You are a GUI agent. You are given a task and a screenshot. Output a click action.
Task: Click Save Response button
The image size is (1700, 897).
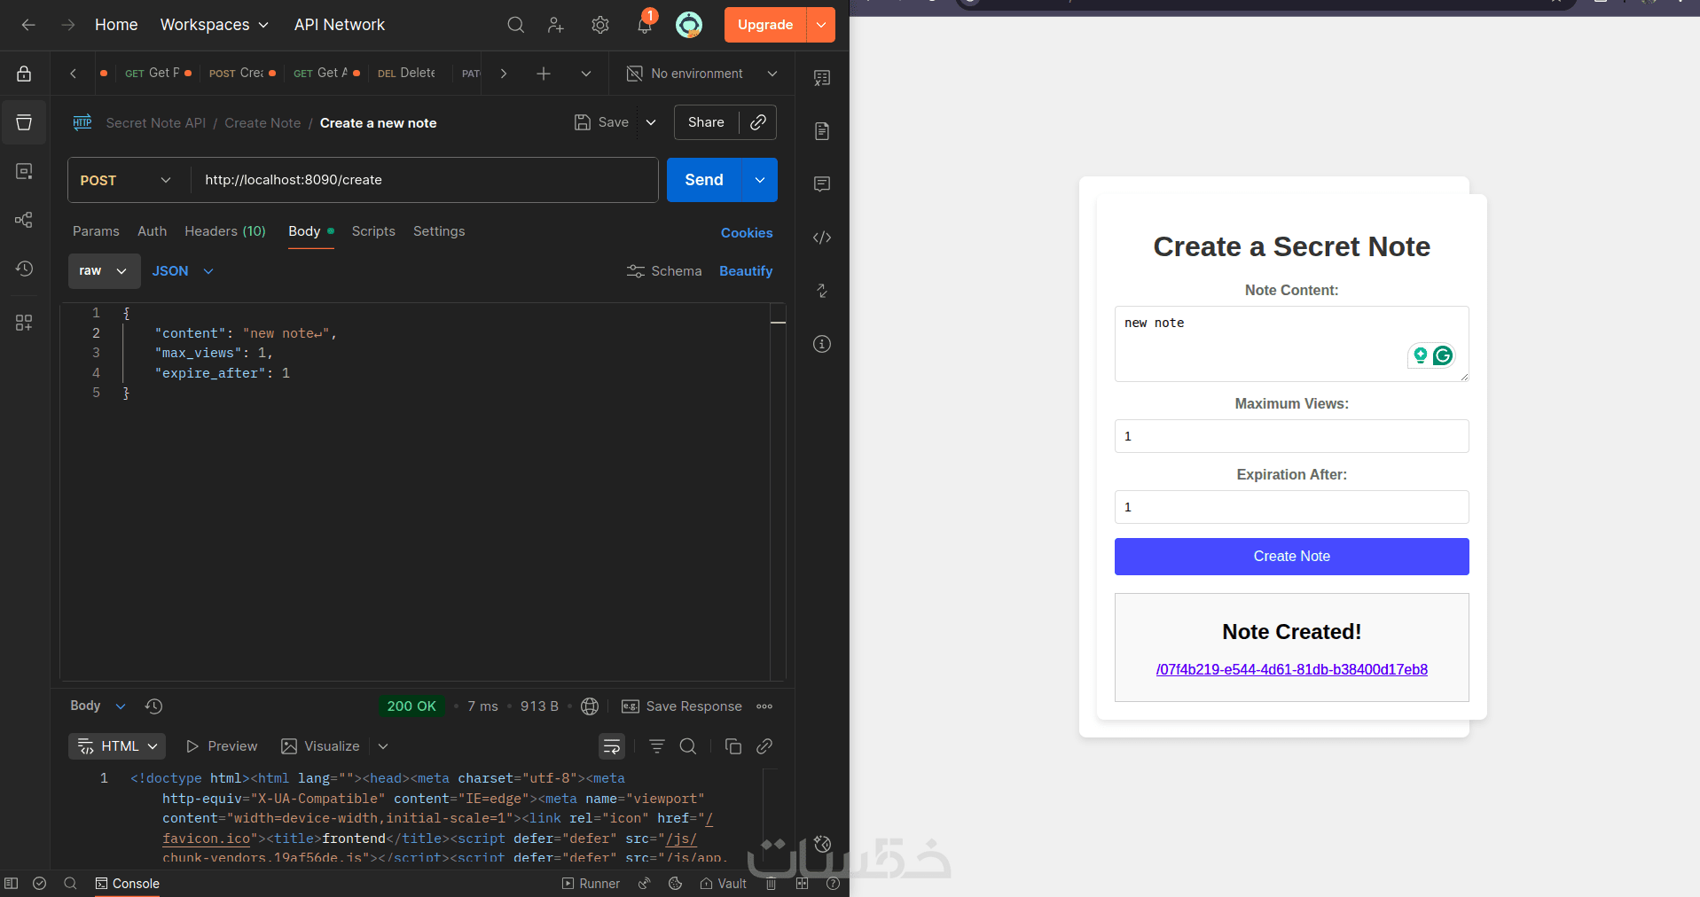pyautogui.click(x=682, y=706)
